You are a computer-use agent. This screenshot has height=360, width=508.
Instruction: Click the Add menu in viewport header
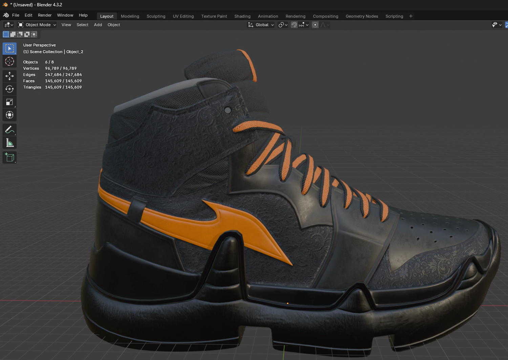[x=98, y=25]
